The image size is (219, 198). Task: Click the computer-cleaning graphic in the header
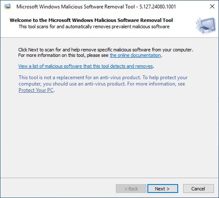tap(206, 25)
